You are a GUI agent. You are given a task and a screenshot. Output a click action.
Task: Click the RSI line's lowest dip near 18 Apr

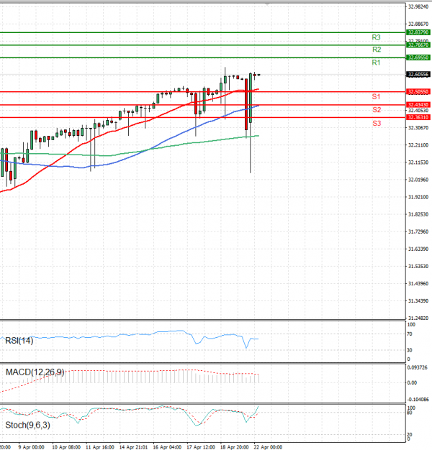[x=246, y=347]
